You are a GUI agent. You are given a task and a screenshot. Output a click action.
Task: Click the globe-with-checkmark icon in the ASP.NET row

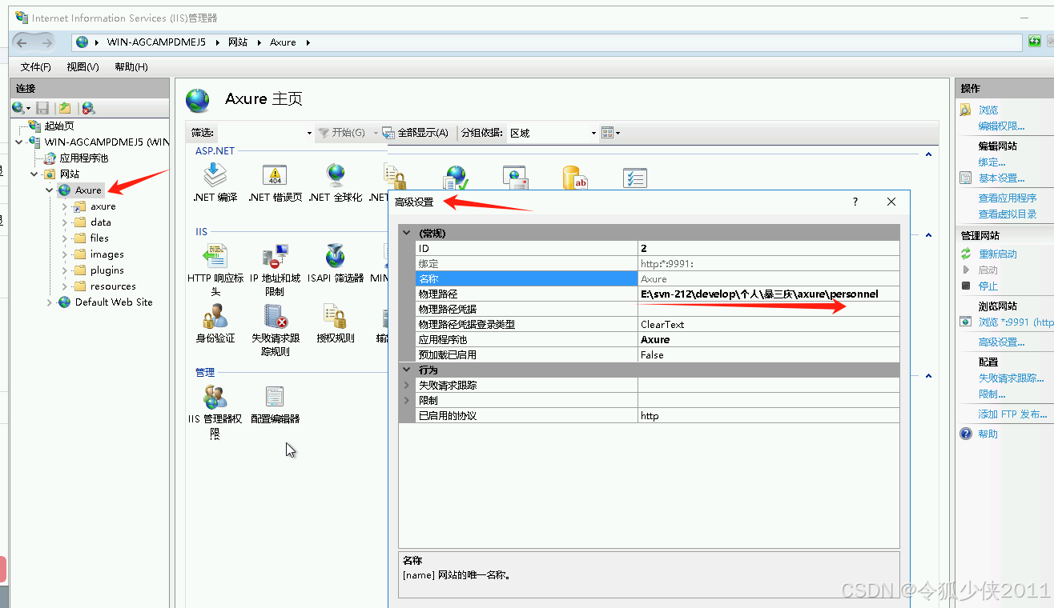pyautogui.click(x=456, y=177)
